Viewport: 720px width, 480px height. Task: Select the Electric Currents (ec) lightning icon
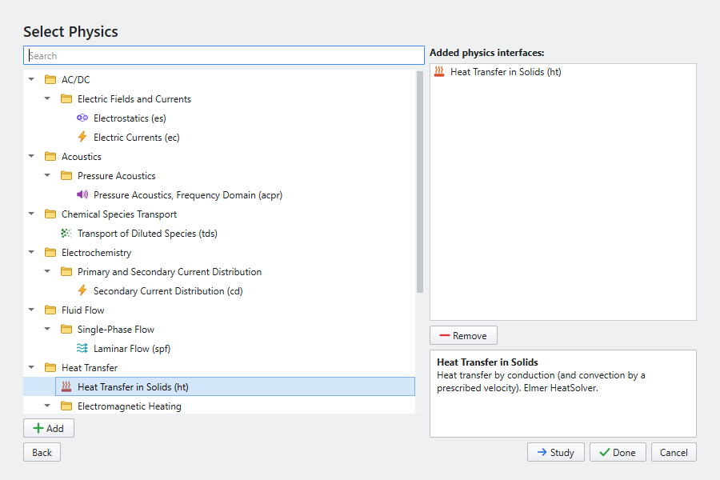pos(82,137)
